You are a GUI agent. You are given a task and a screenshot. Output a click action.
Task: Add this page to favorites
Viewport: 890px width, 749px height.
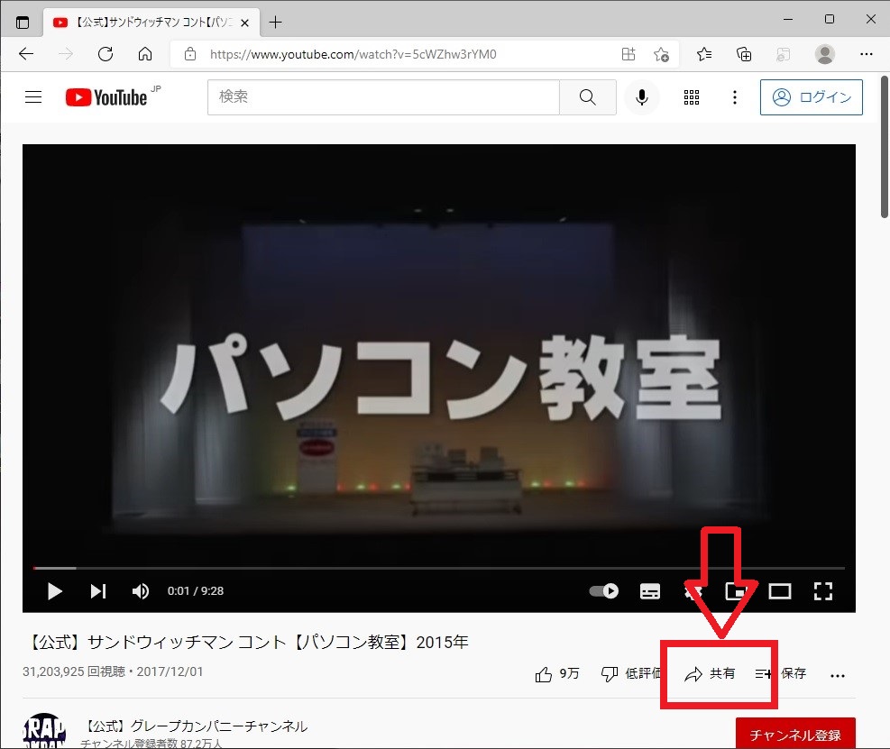[x=661, y=54]
